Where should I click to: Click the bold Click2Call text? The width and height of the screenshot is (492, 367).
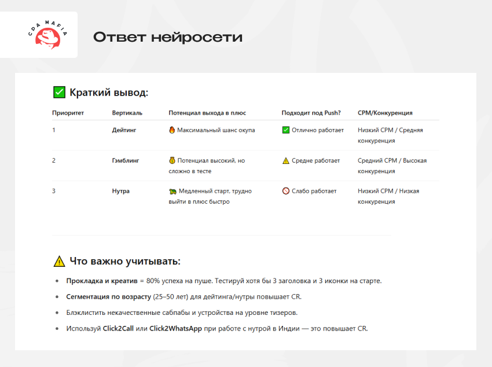[118, 328]
